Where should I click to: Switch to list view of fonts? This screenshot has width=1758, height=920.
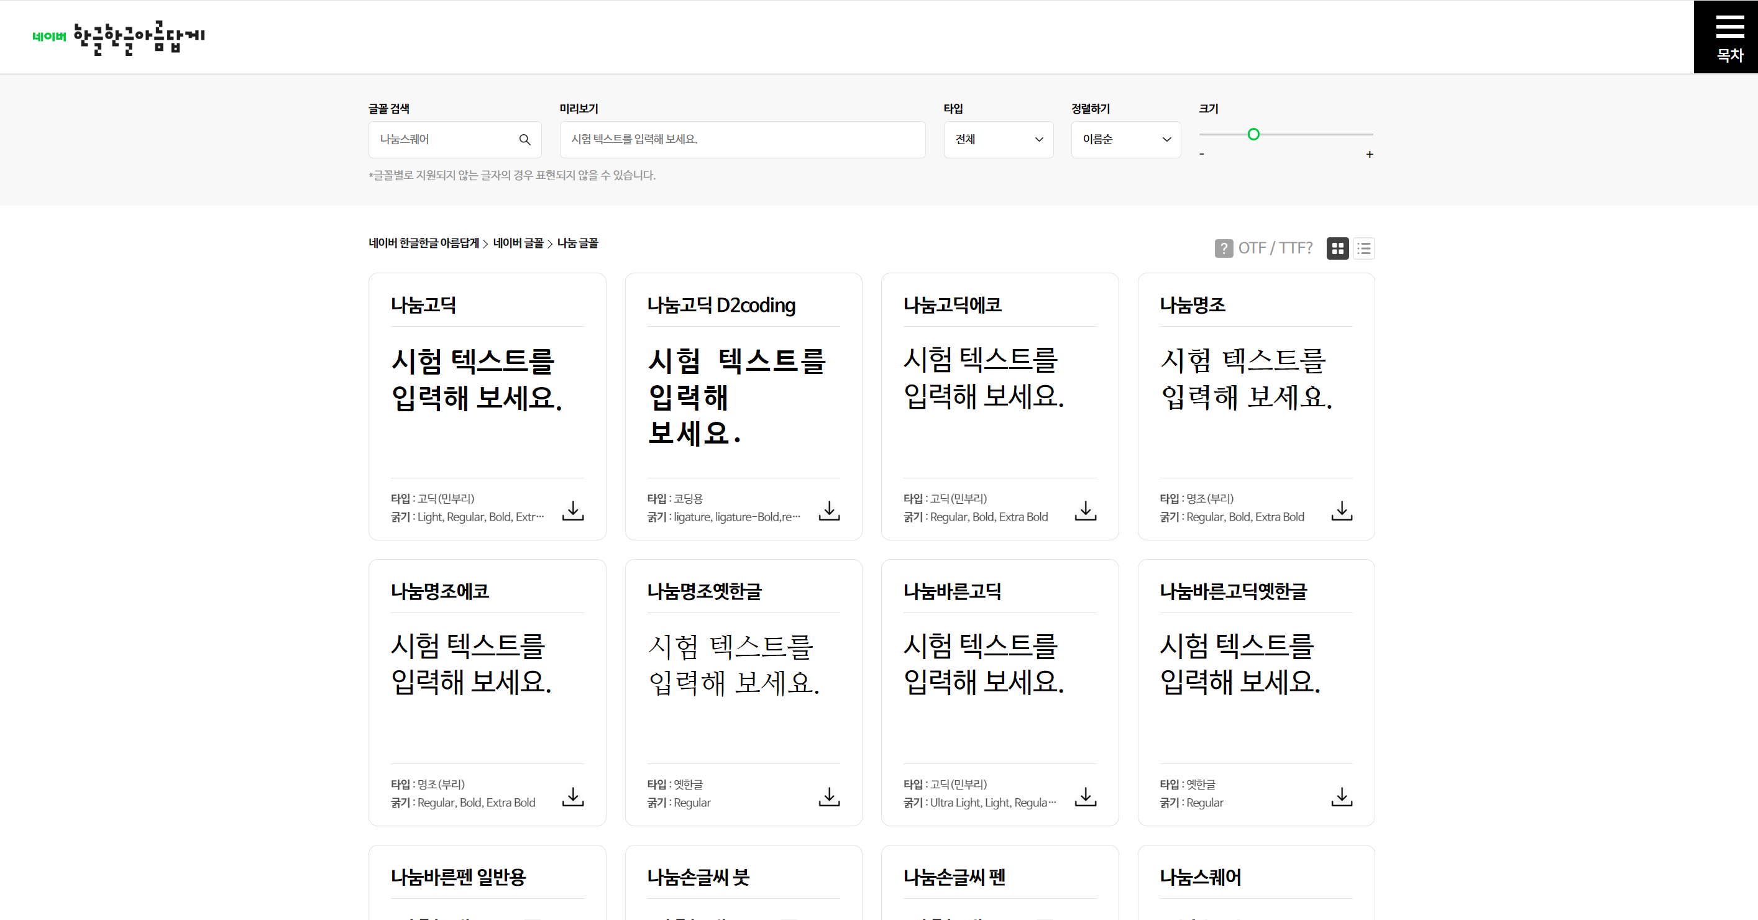point(1363,248)
